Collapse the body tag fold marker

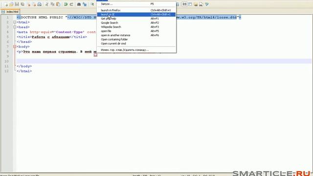pyautogui.click(x=15, y=46)
